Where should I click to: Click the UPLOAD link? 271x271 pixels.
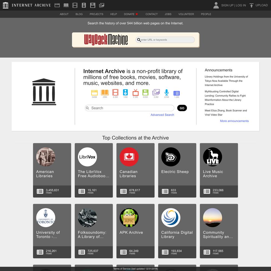(x=262, y=5)
